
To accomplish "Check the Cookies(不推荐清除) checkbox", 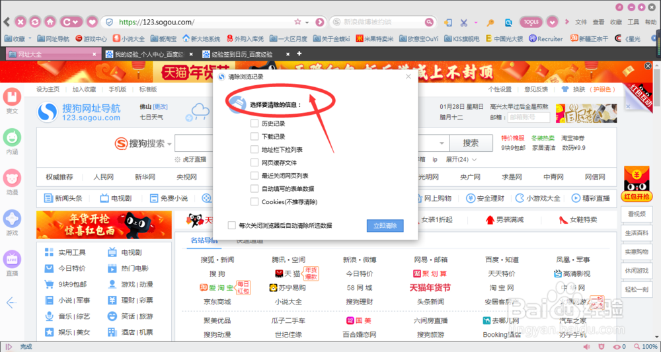I will point(254,201).
